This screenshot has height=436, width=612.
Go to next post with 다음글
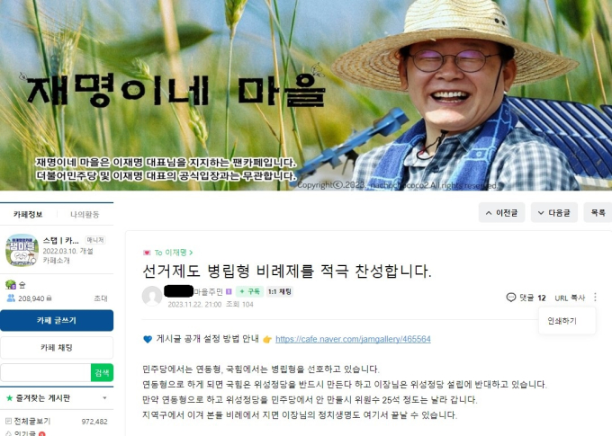click(x=554, y=212)
